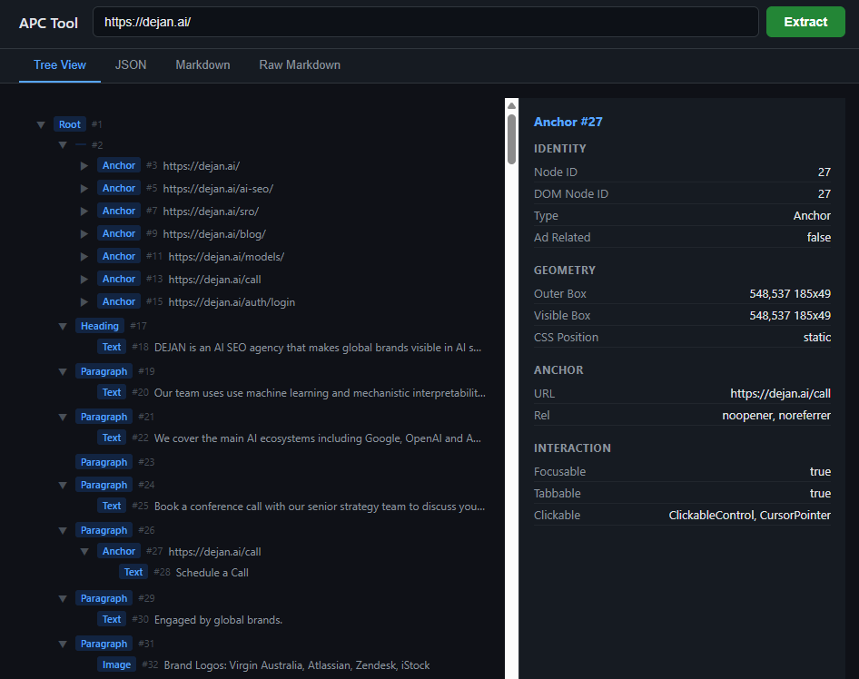Select the Heading tag #17
Viewport: 859px width, 679px height.
point(100,326)
